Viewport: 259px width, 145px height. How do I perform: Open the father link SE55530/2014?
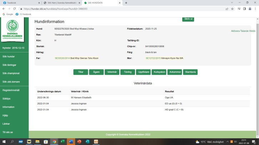(62, 58)
